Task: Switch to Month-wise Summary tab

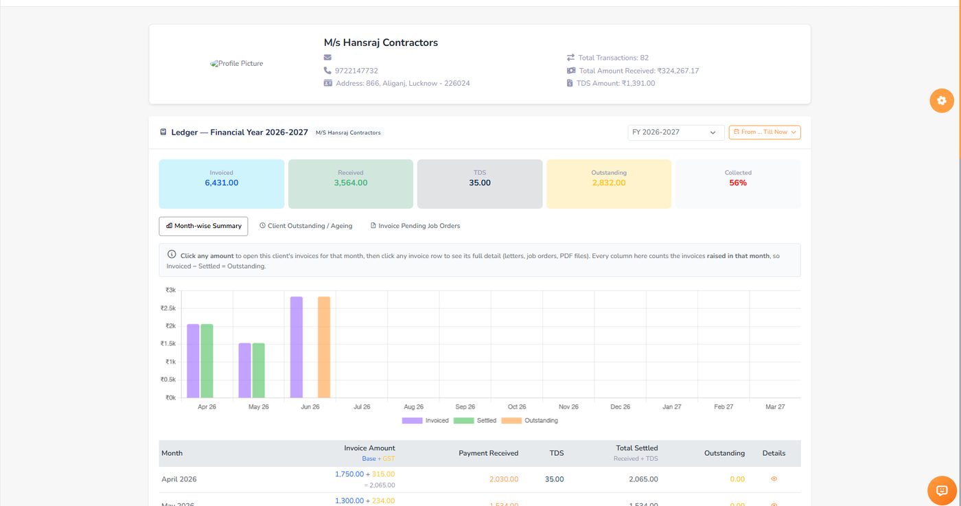Action: [203, 226]
